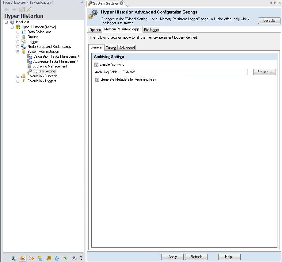Click the Browse button for archiving folder
Image resolution: width=282 pixels, height=262 pixels.
tap(264, 72)
